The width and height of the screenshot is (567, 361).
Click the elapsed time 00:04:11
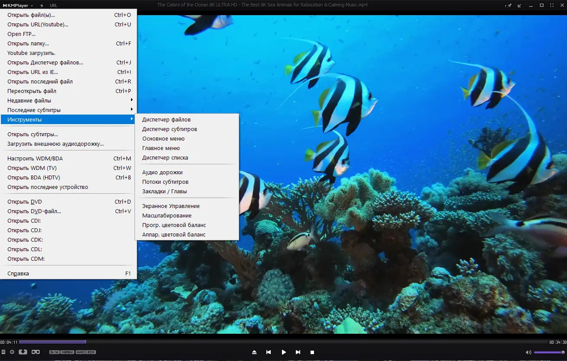pos(9,342)
